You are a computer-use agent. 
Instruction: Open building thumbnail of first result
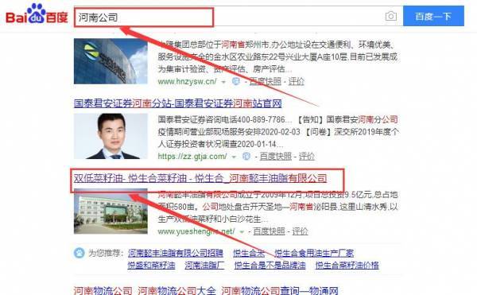point(111,61)
